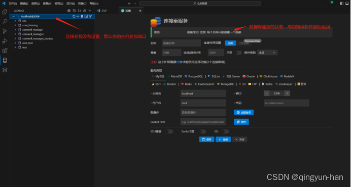351x187 pixels.
Task: Choose the FTP service type
Action: [253, 84]
